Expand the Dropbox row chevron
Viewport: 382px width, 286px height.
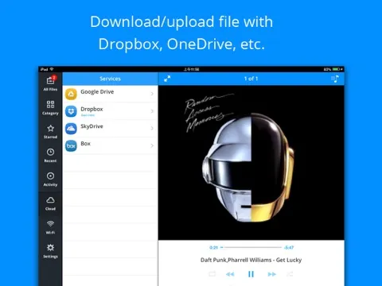pos(152,111)
